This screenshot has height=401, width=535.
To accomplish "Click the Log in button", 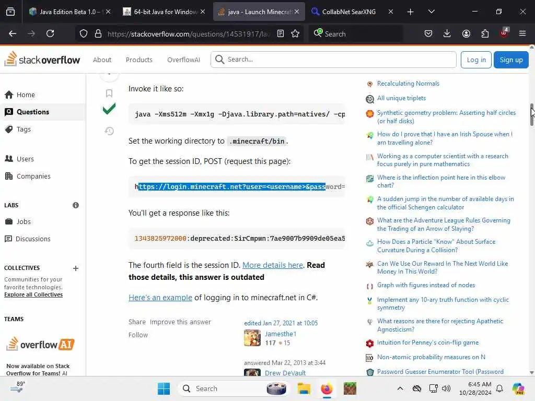I will tap(475, 60).
